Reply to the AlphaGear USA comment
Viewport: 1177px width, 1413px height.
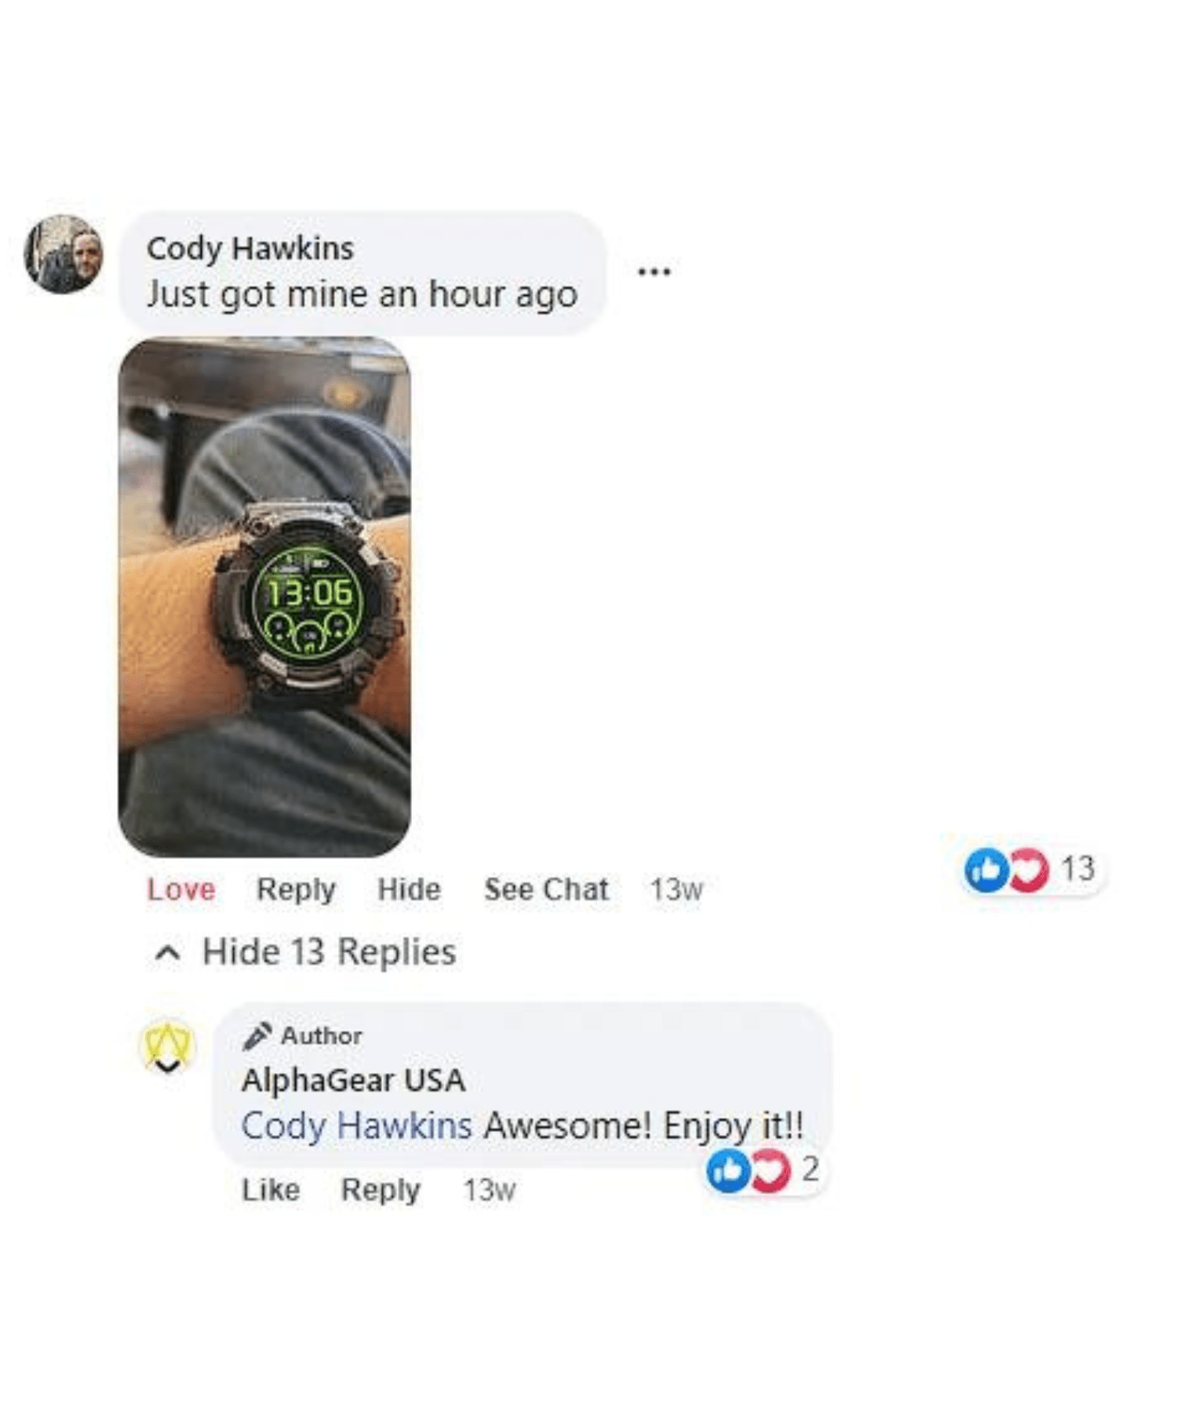(381, 1190)
